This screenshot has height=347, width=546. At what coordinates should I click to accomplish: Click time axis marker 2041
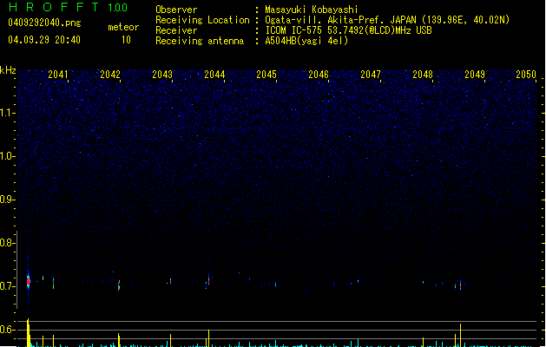tap(58, 75)
